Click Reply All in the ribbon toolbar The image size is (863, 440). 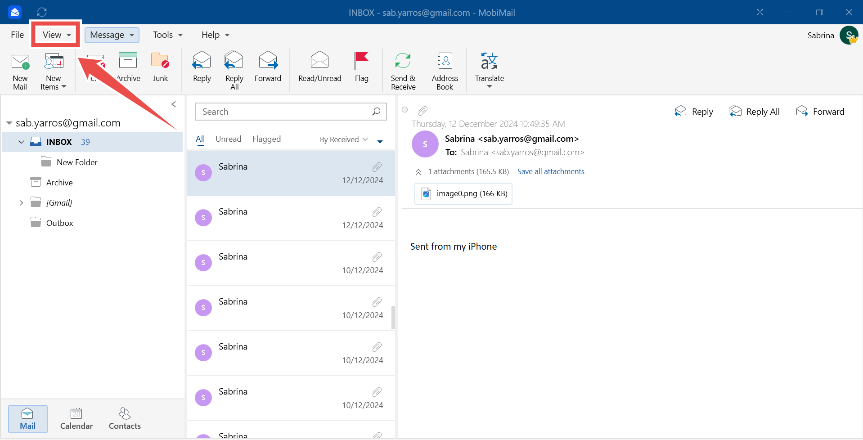coord(234,72)
